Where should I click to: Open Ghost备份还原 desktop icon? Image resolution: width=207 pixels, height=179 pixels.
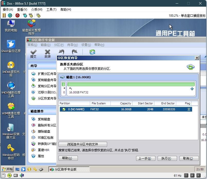11,46
